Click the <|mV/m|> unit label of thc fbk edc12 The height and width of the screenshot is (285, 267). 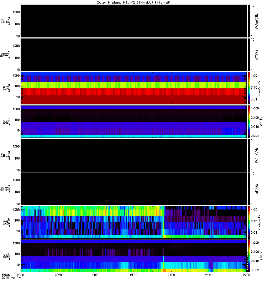260,222
